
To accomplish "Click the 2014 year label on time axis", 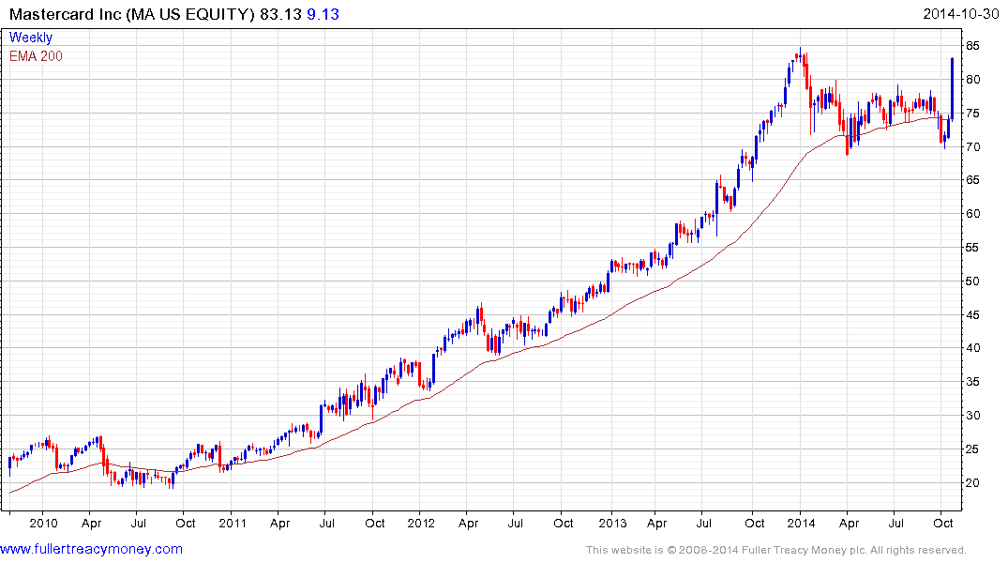I will [x=801, y=523].
